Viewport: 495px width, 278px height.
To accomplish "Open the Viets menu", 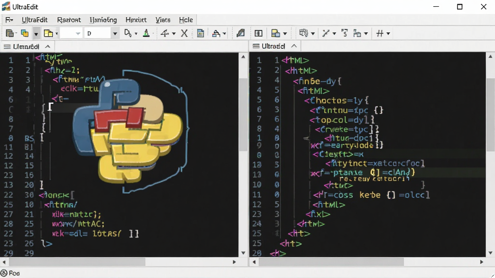I will (163, 20).
